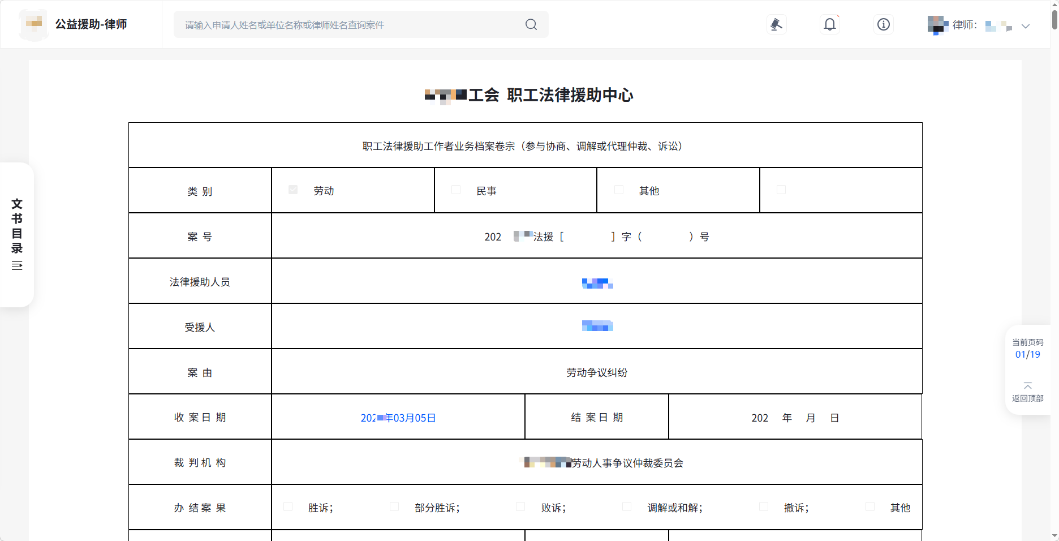Image resolution: width=1059 pixels, height=541 pixels.
Task: Click the 结案日期 date field
Action: point(794,418)
